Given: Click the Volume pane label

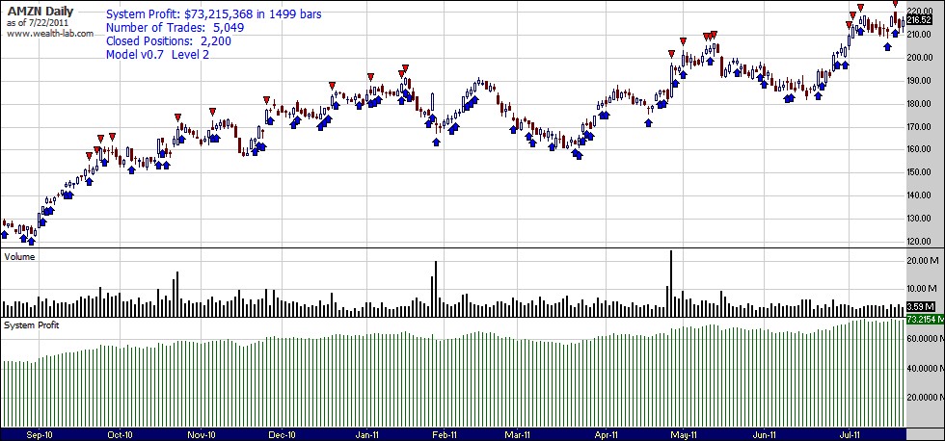Looking at the screenshot, I should (x=21, y=257).
